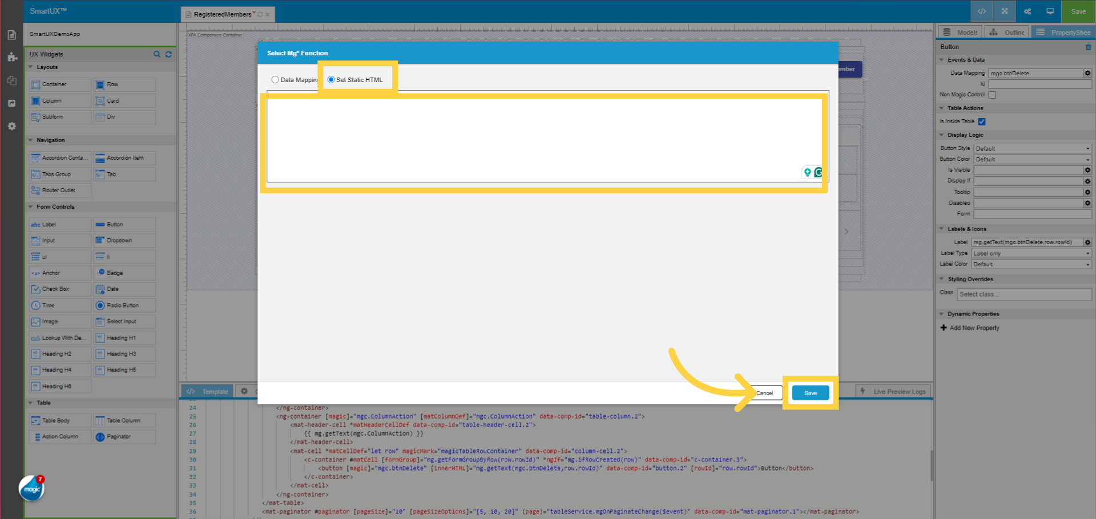The image size is (1096, 519).
Task: Pick the Card layout widget
Action: (x=124, y=101)
